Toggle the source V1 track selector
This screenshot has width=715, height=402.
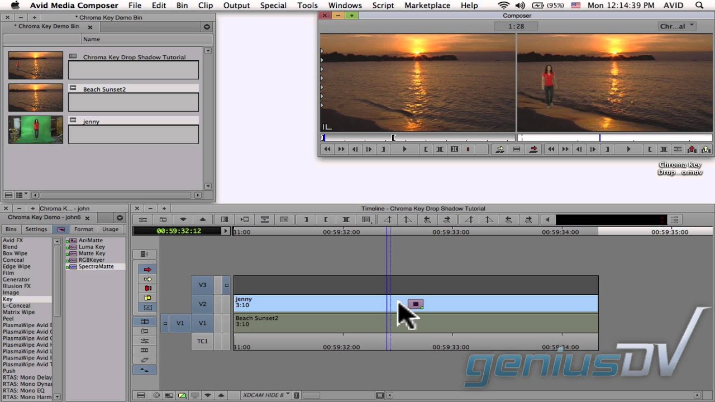(x=180, y=323)
